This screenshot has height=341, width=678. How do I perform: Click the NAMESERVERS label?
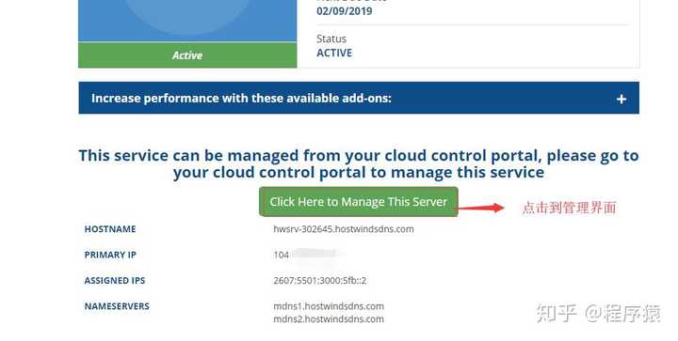click(117, 306)
